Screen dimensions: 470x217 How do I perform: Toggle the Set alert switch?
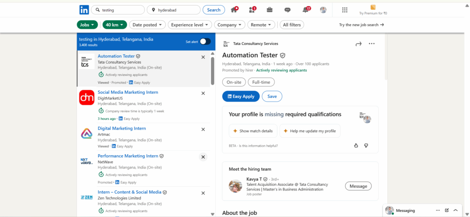205,42
